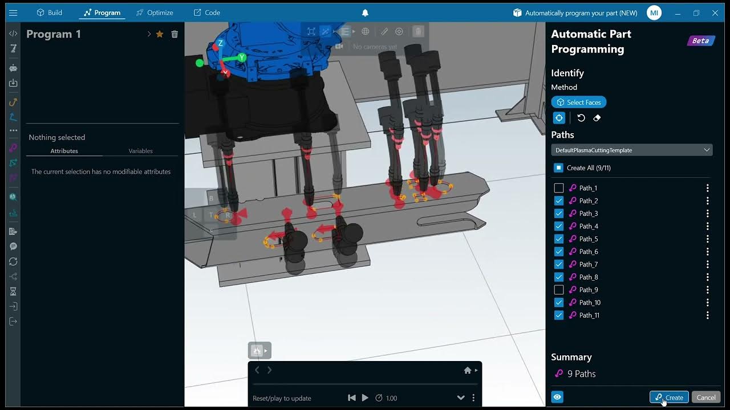
Task: Open notifications via the bell icon
Action: pyautogui.click(x=365, y=13)
